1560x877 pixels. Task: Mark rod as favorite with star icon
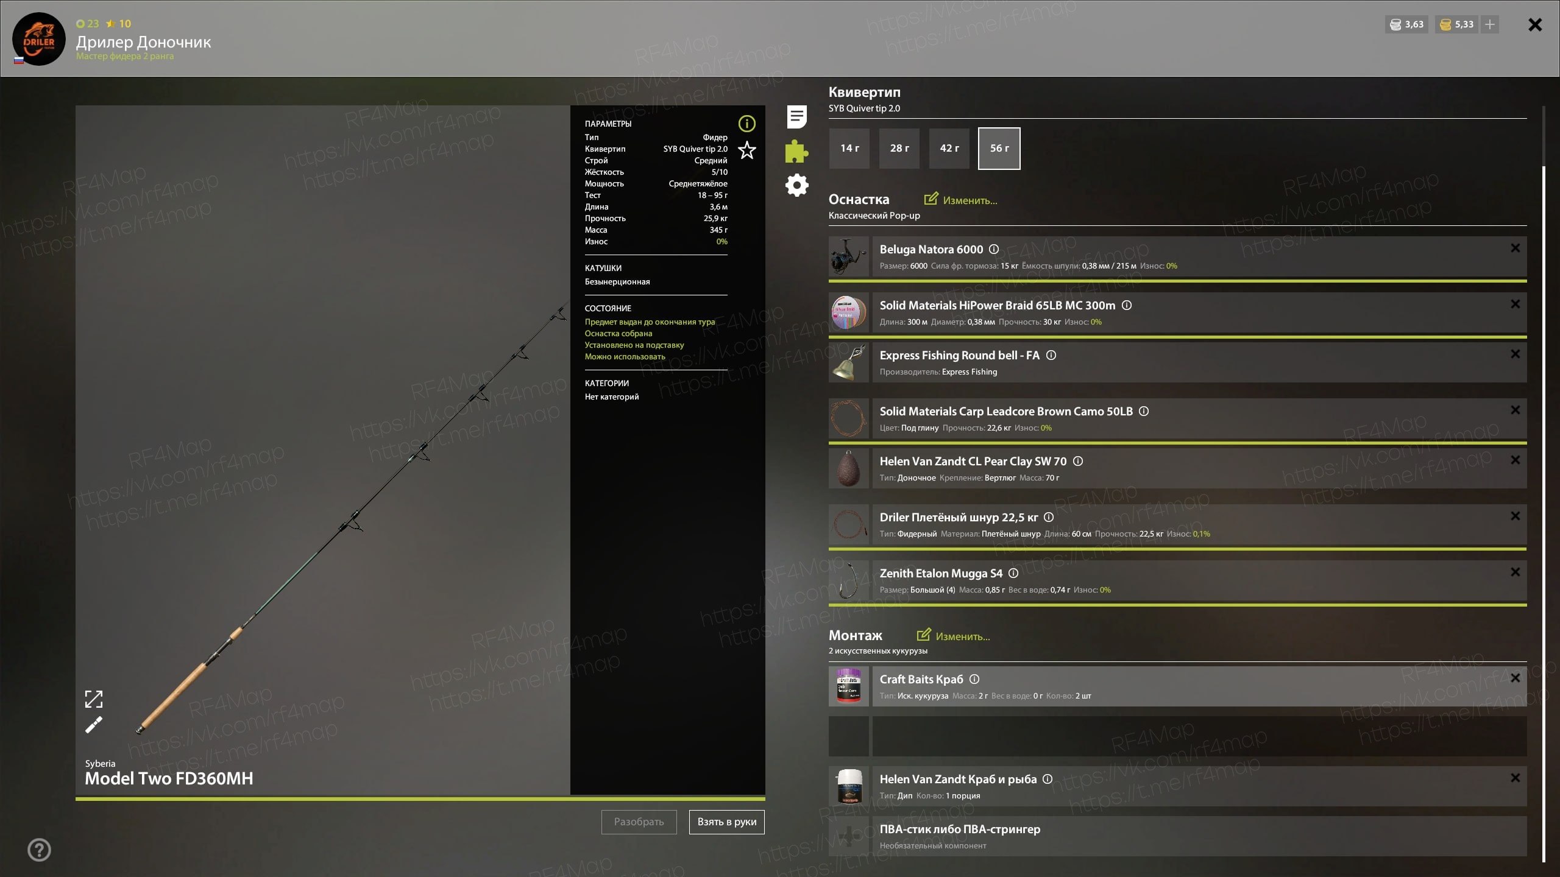(x=746, y=150)
